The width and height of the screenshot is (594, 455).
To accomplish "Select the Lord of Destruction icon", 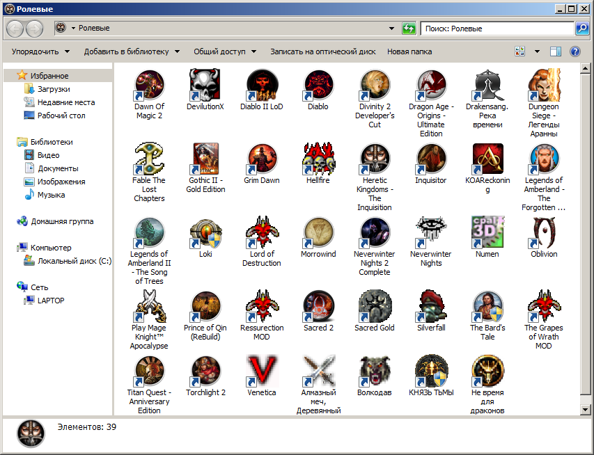I will 261,233.
